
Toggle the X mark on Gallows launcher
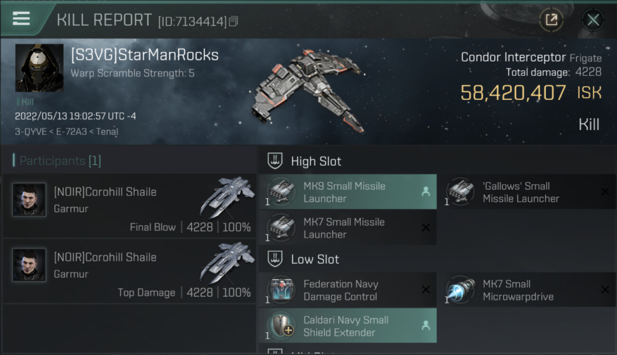(x=605, y=192)
